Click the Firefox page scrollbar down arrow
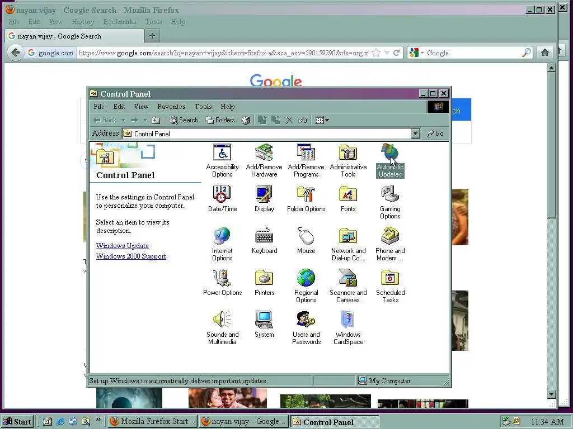573x429 pixels. pyautogui.click(x=552, y=394)
